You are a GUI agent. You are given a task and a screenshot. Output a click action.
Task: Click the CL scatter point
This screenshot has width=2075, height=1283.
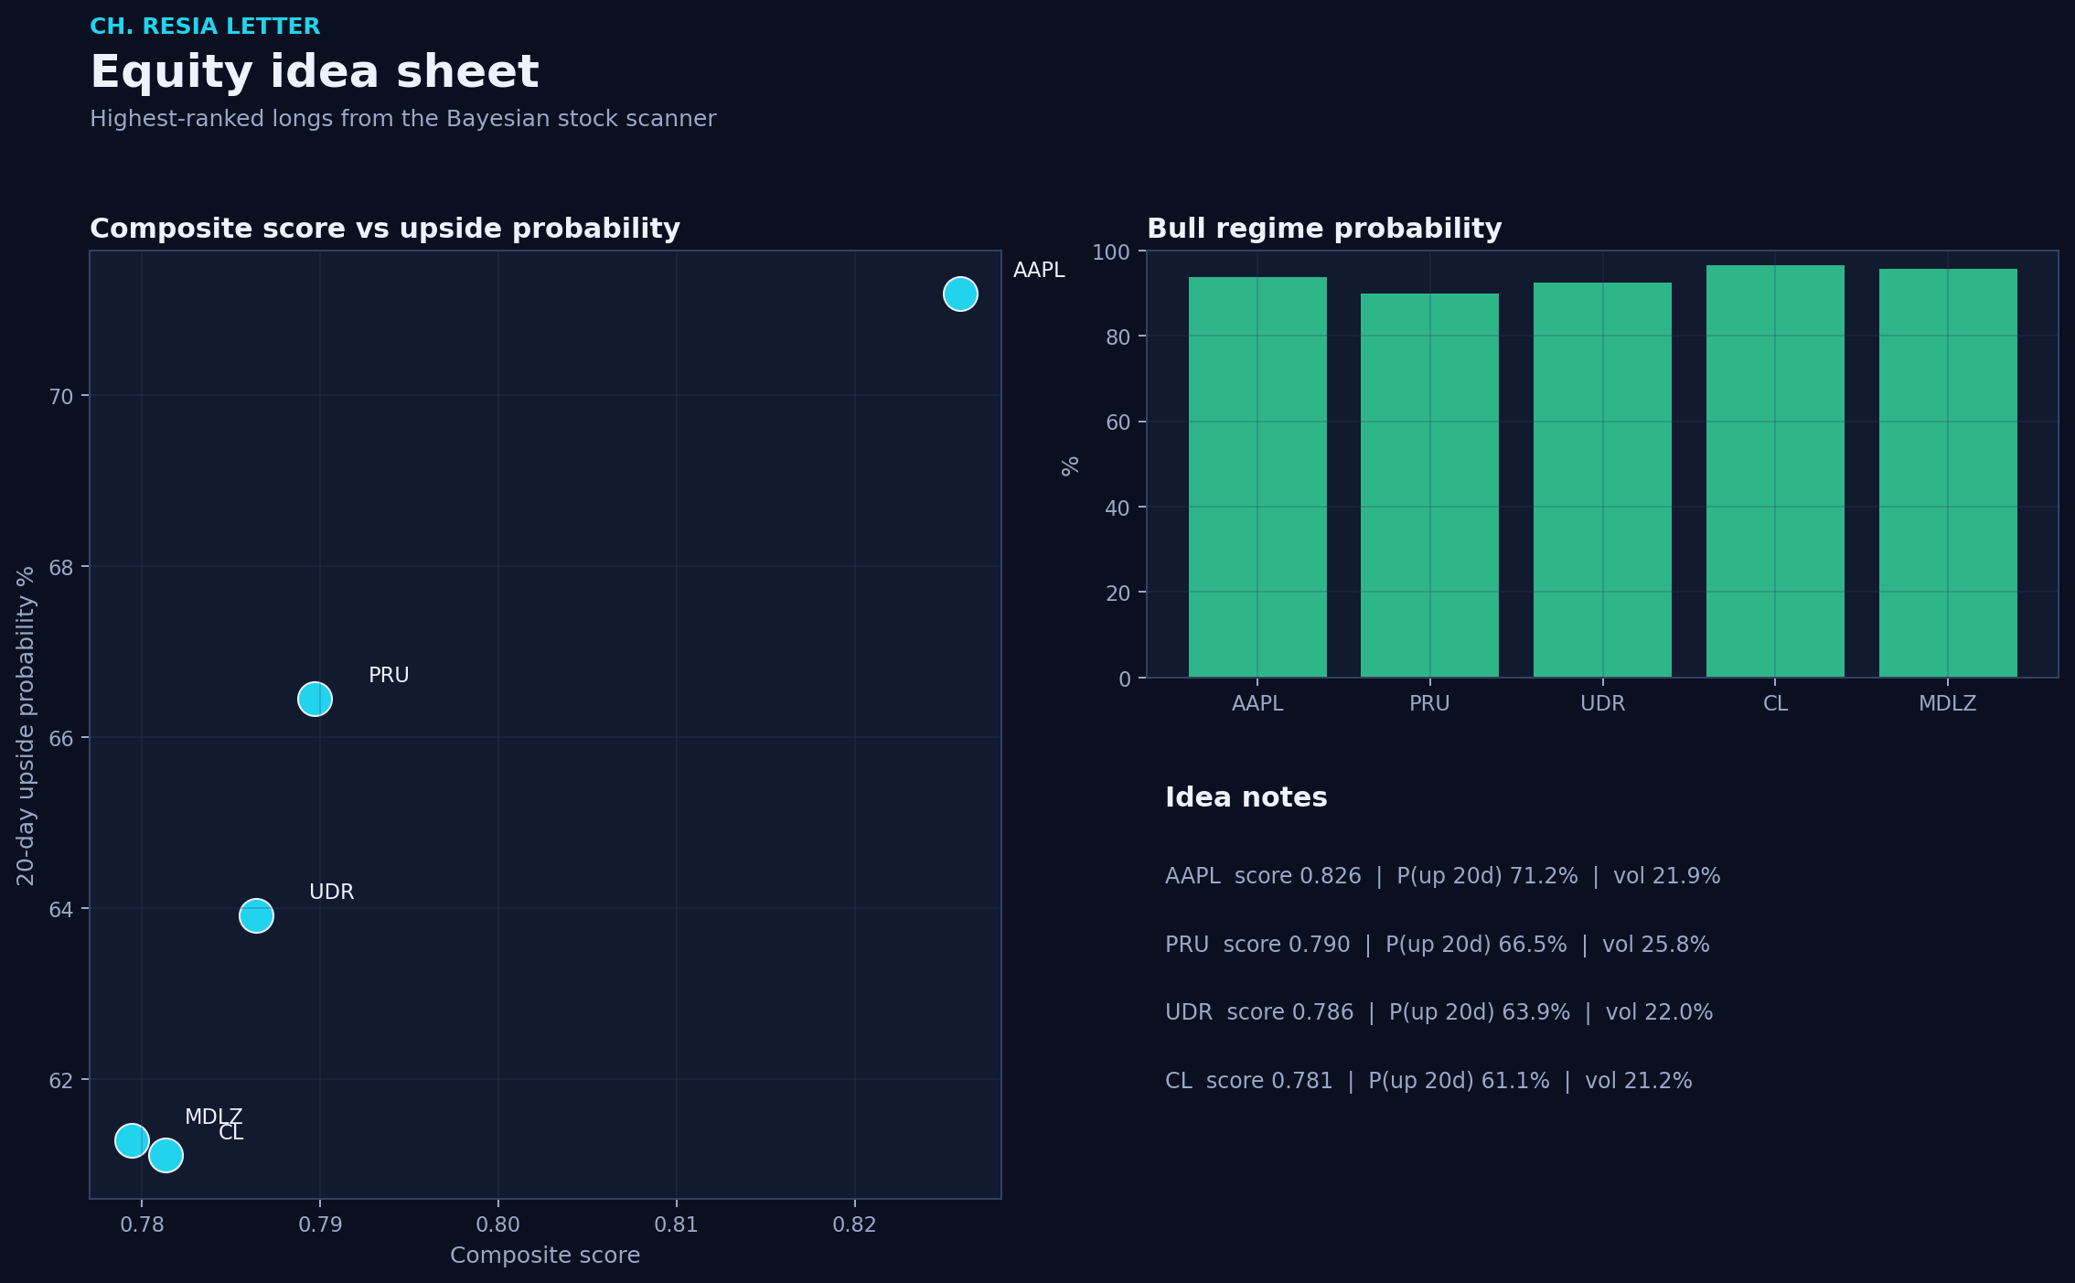166,1155
